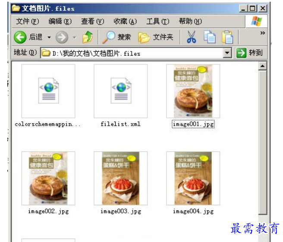Open the 收藏(A) menu
283x242 pixels.
(x=125, y=21)
